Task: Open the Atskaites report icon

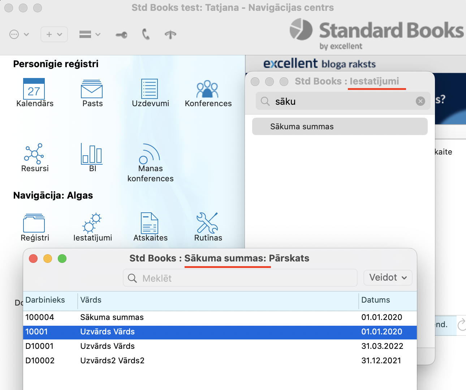Action: point(150,223)
